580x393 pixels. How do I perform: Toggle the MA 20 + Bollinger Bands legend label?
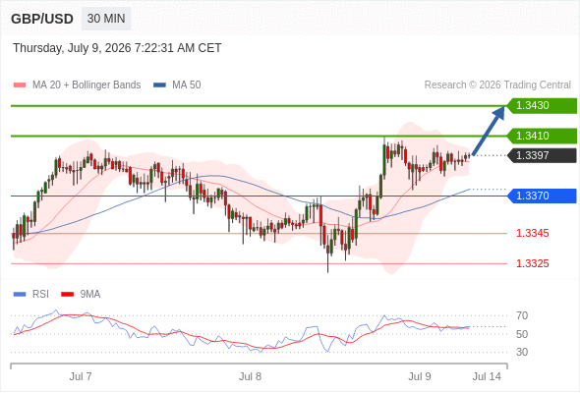87,85
